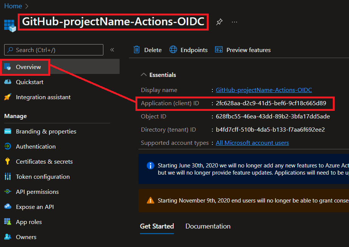Open Branding & properties

(x=46, y=132)
